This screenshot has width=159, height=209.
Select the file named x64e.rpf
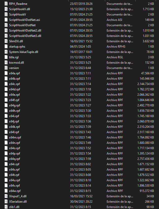click(14, 95)
